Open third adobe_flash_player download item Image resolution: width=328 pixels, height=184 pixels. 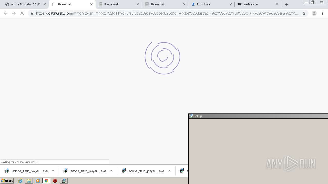click(143, 171)
